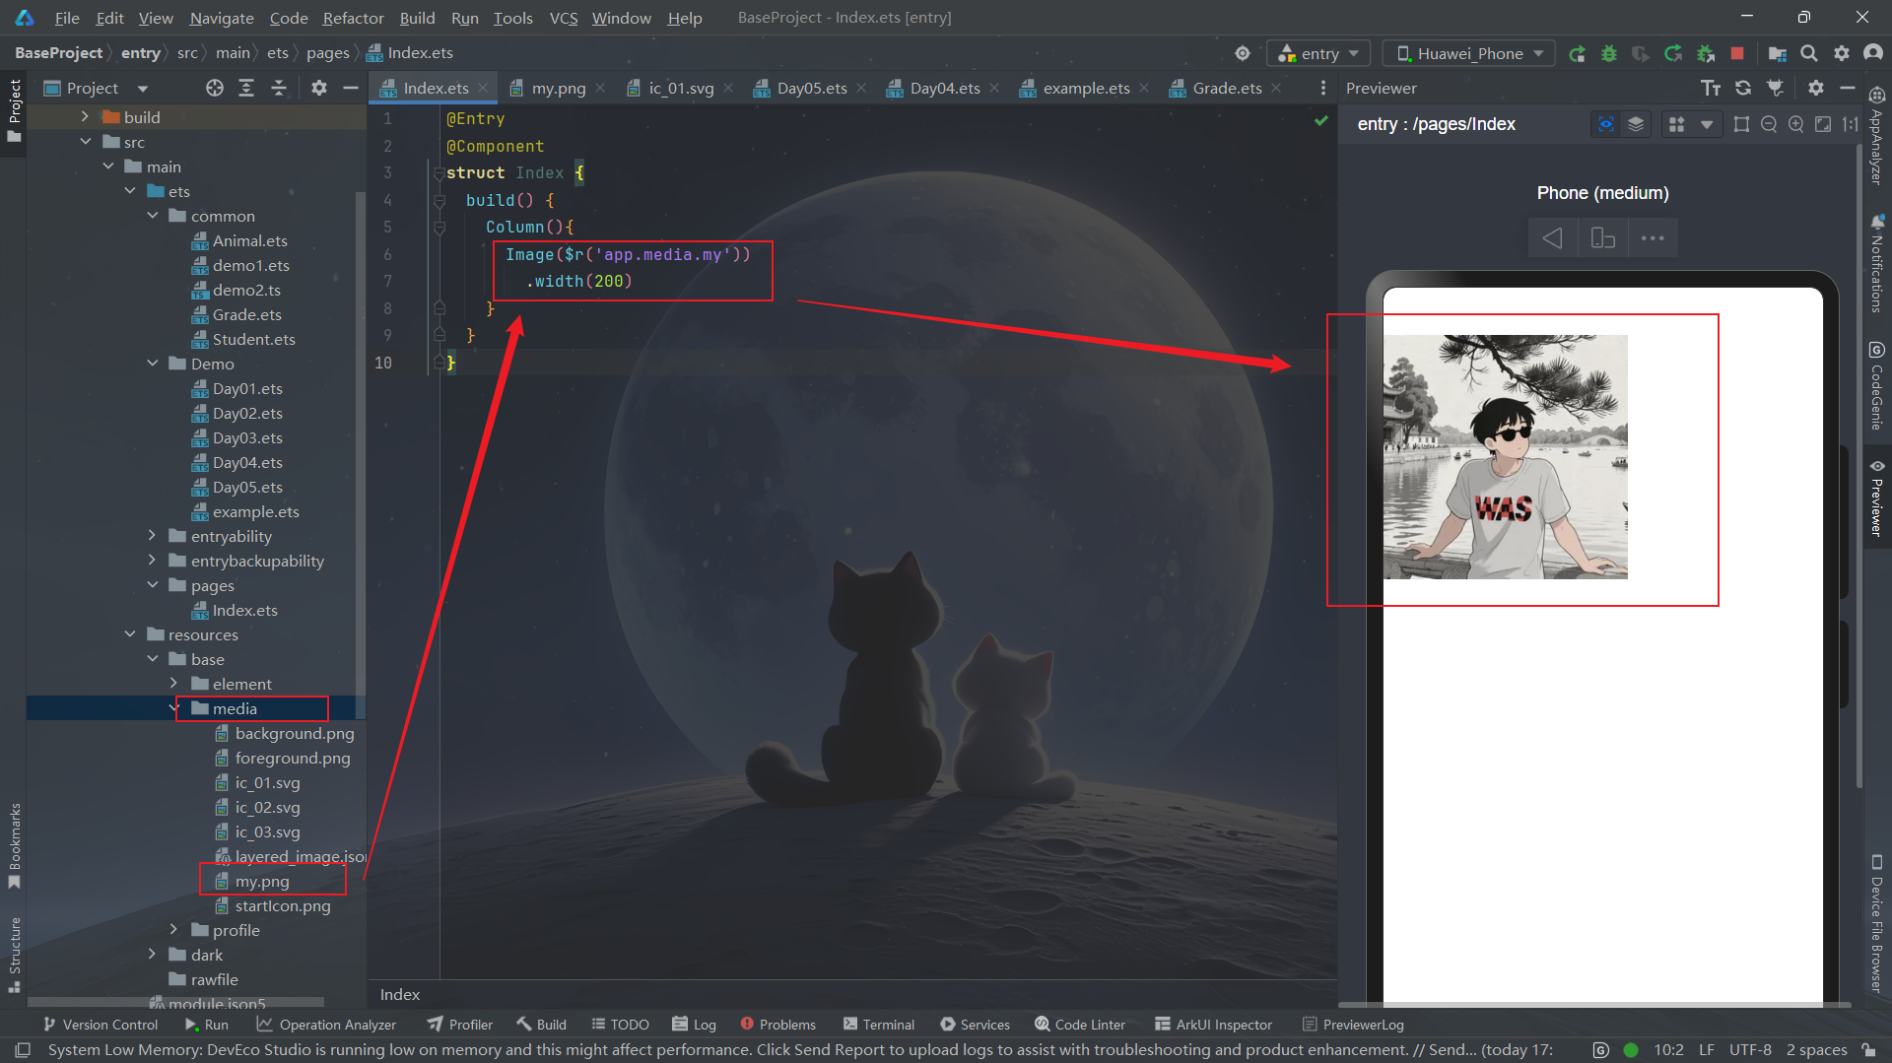Click the font size Tt icon in Previewer
Screen dimensions: 1892x1063
(x=1711, y=88)
